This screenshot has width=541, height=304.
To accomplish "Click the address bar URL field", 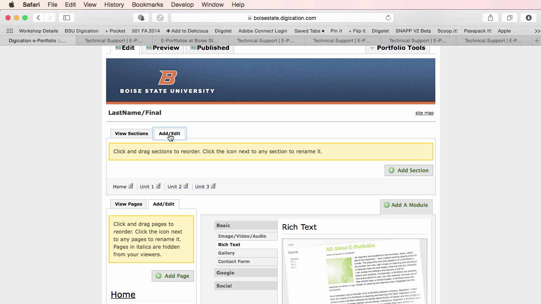I will [282, 18].
